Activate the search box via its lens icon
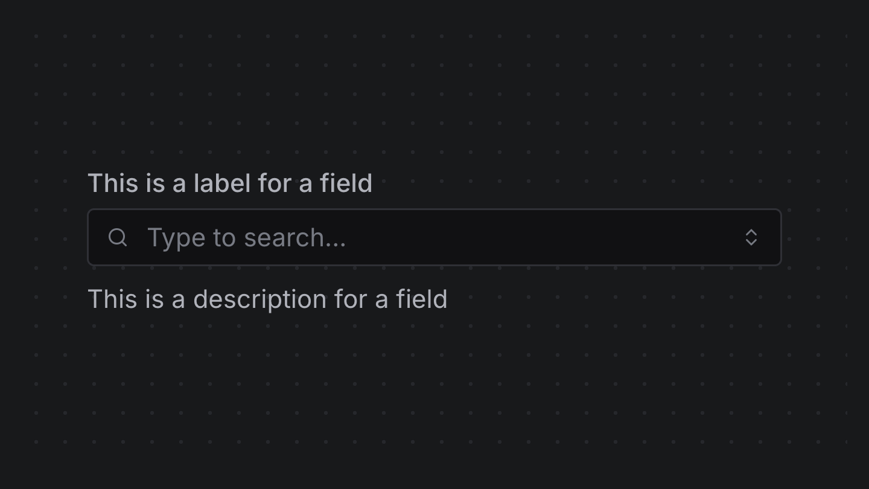This screenshot has width=869, height=489. 118,237
